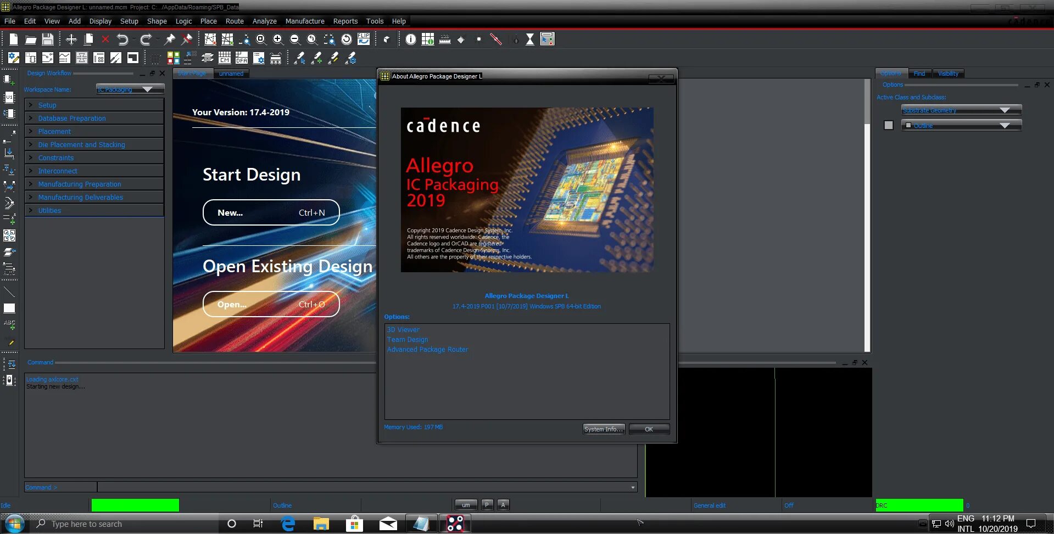
Task: Click the red Delete X icon
Action: [105, 39]
